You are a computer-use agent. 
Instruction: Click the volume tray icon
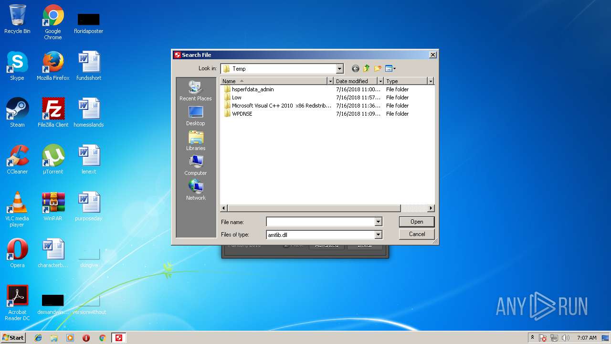coord(566,338)
